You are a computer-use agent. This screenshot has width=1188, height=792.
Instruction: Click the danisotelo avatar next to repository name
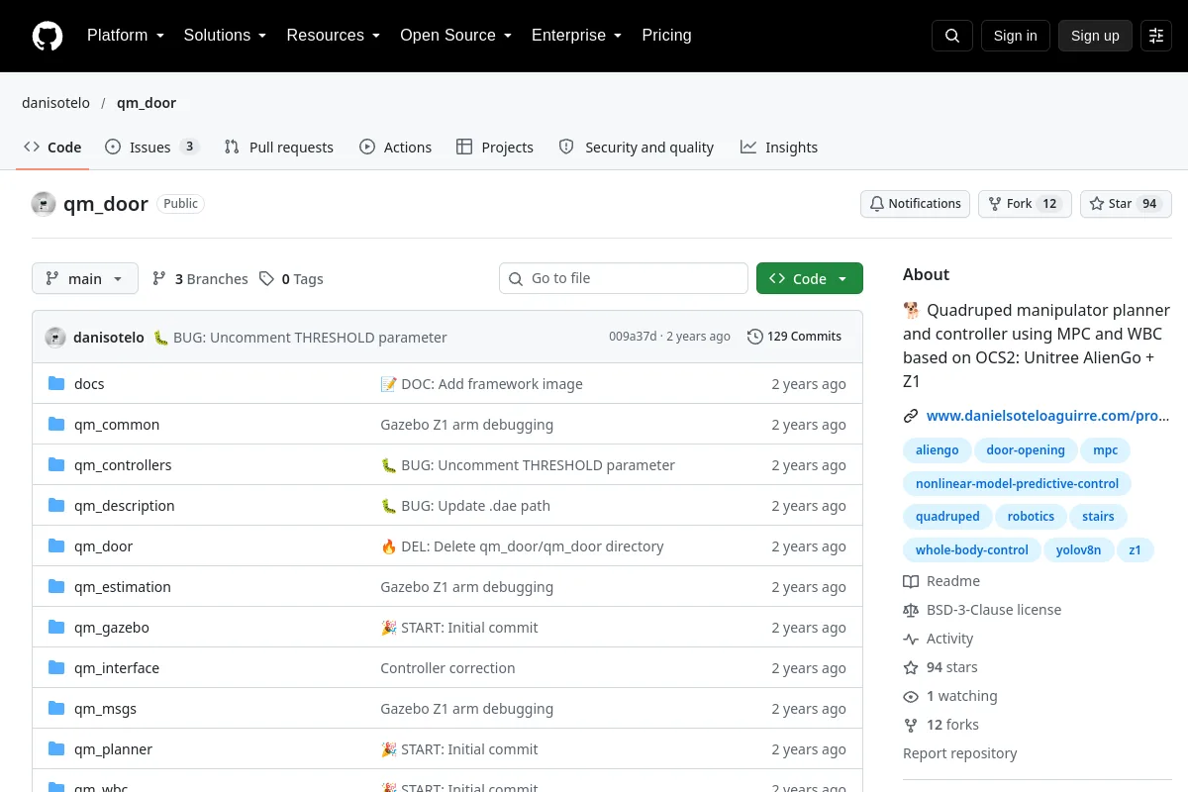pyautogui.click(x=44, y=204)
